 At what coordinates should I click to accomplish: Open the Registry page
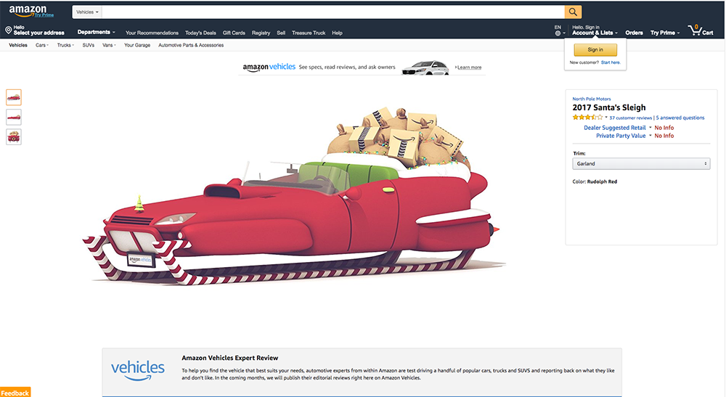[x=261, y=33]
